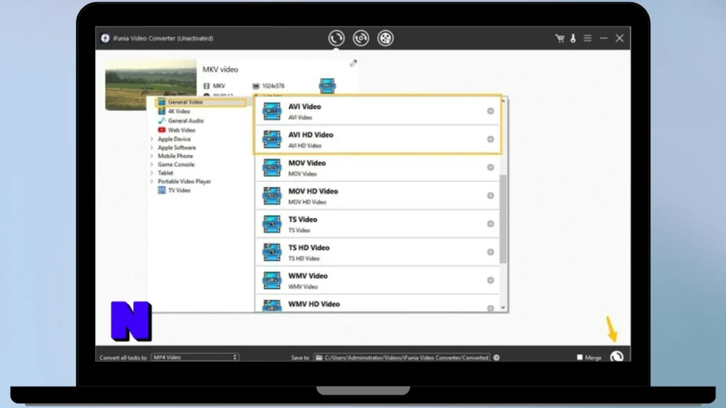
Task: Expand the Apple Software category
Action: point(152,147)
